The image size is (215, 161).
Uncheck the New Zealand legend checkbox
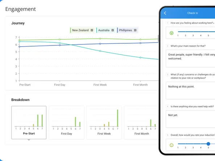[x=92, y=30]
